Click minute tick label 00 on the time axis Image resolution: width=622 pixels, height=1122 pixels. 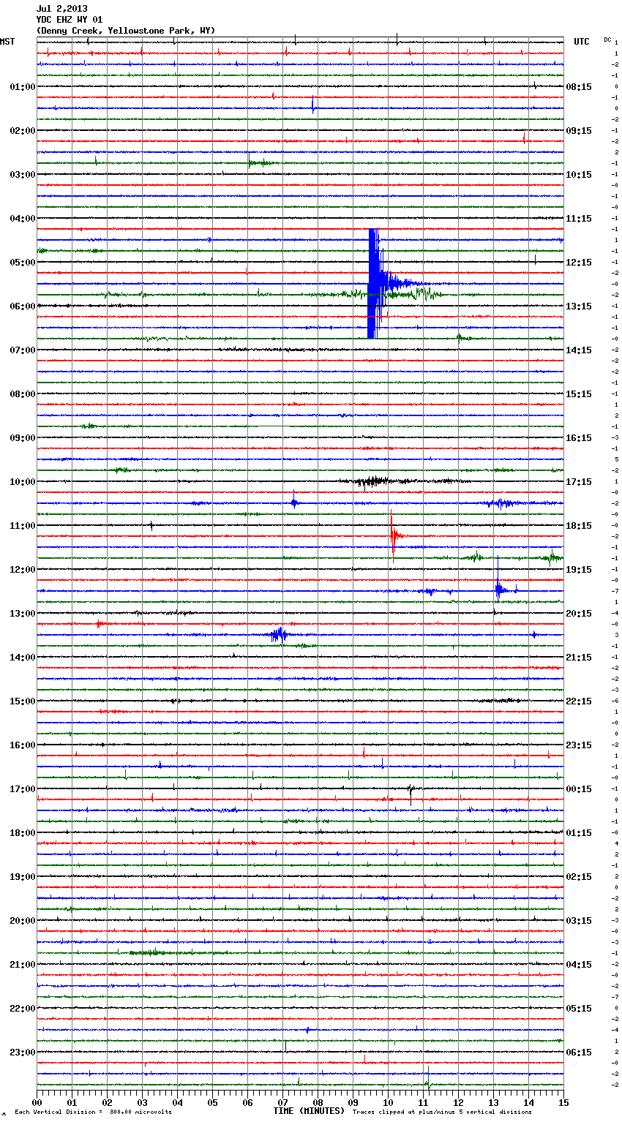click(x=37, y=1102)
